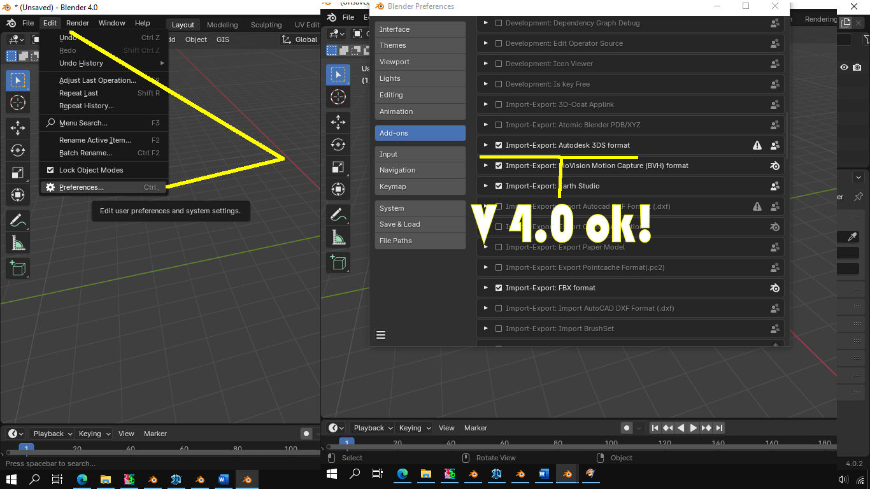Click the jump to end playback button

click(x=719, y=428)
